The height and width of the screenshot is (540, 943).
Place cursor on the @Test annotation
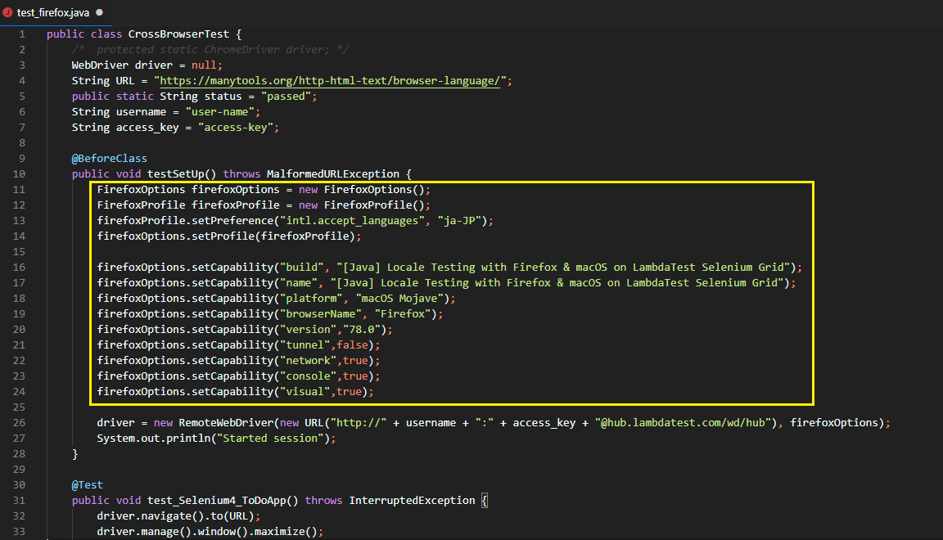[x=88, y=485]
